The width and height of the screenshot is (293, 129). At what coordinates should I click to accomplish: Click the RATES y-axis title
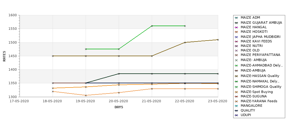(x=4, y=56)
